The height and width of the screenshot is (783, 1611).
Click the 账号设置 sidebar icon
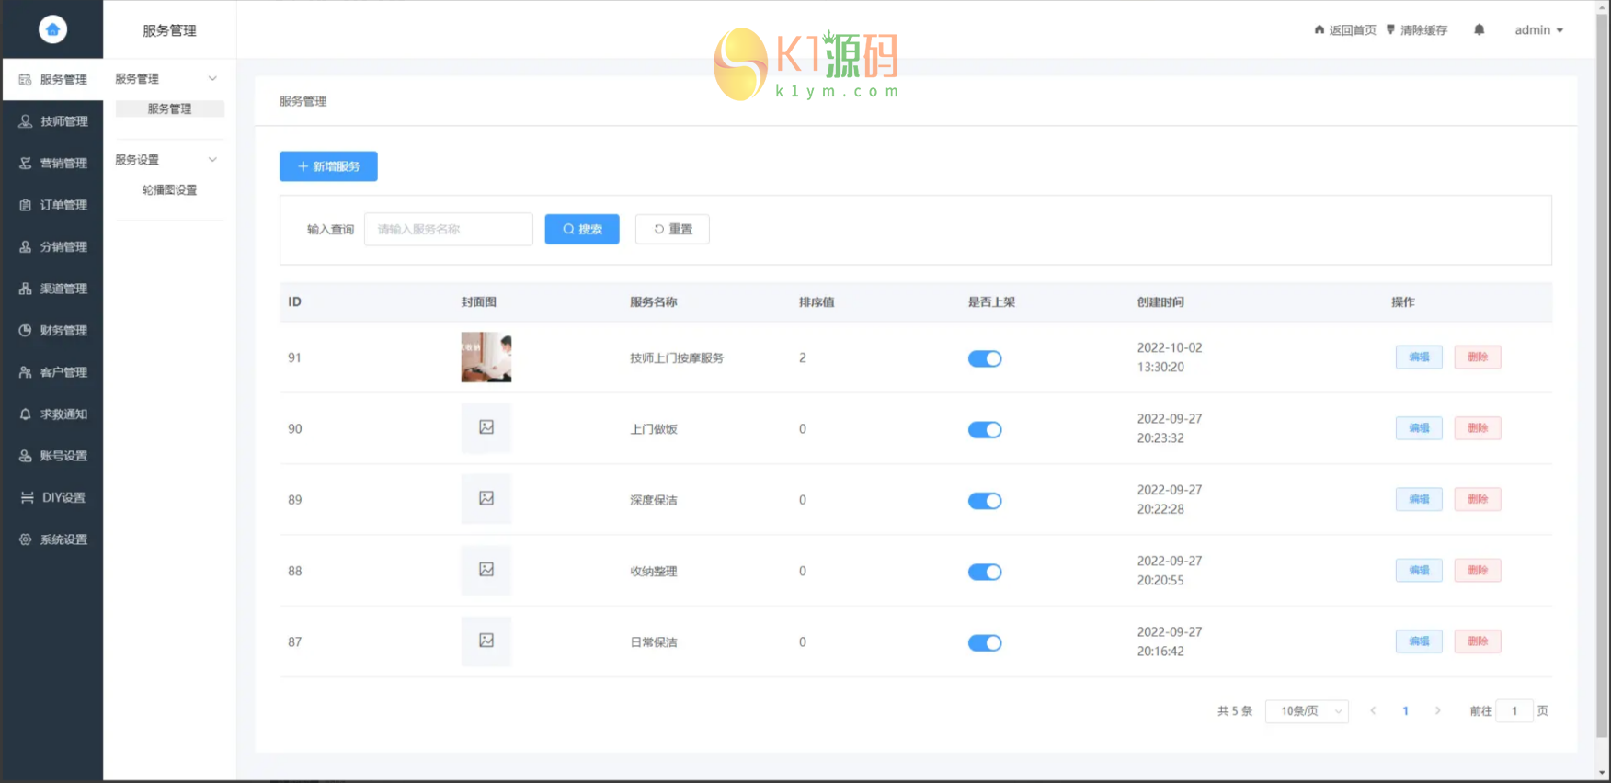(x=25, y=456)
